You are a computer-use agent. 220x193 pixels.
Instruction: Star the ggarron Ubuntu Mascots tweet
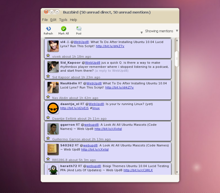48,138
